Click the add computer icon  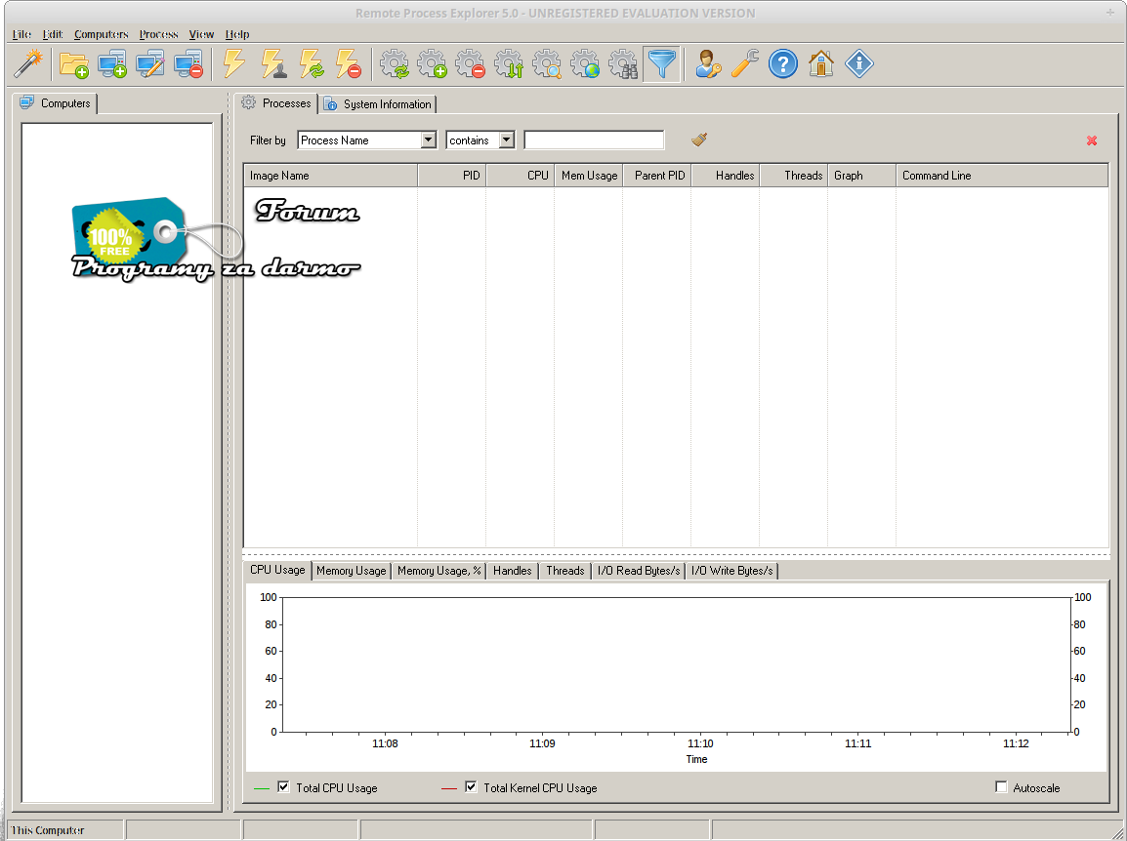click(112, 64)
